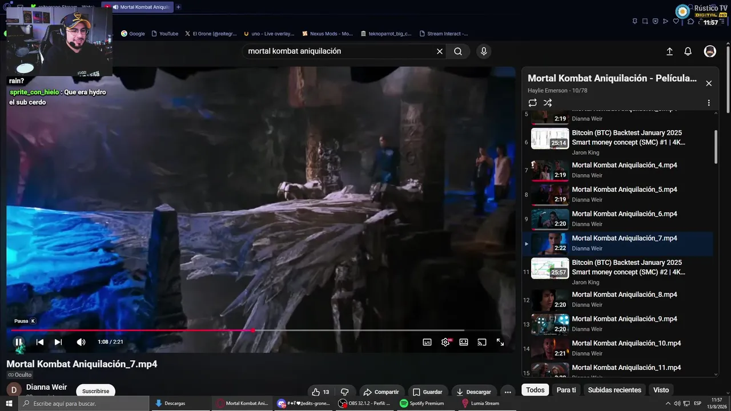The width and height of the screenshot is (731, 411).
Task: Play Mortal Kombat Aniquilación_9.mp4 from playlist
Action: point(618,324)
